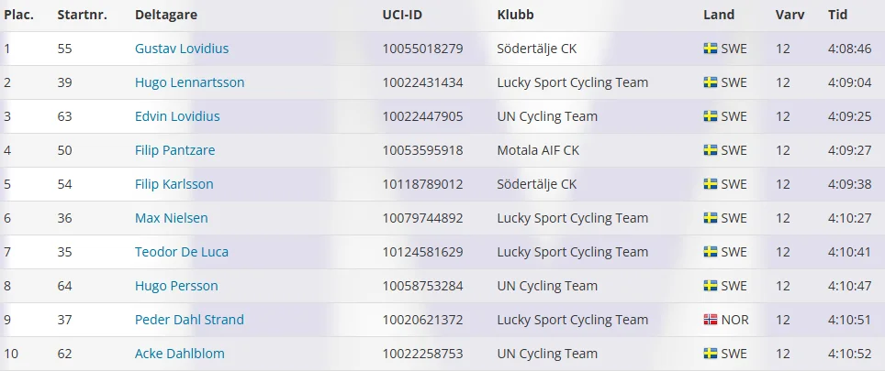Click the Swedish flag in Filip Pantzare's row
The image size is (885, 371).
(710, 150)
